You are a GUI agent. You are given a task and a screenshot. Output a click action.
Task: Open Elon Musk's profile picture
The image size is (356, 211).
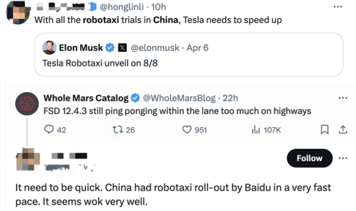(49, 48)
